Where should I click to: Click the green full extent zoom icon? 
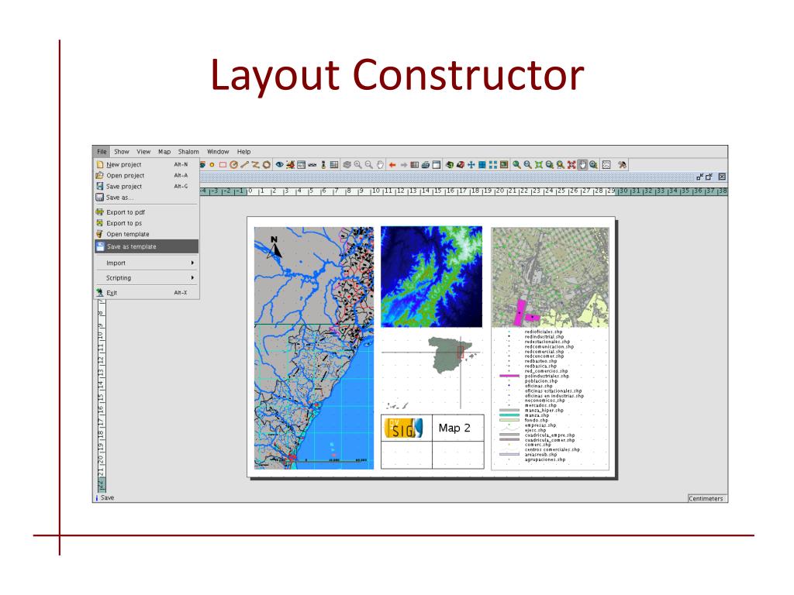point(538,165)
